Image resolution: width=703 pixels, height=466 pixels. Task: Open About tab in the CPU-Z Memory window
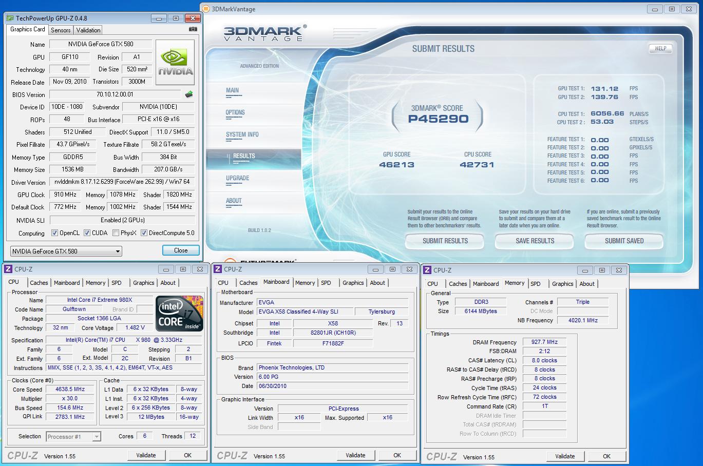587,284
